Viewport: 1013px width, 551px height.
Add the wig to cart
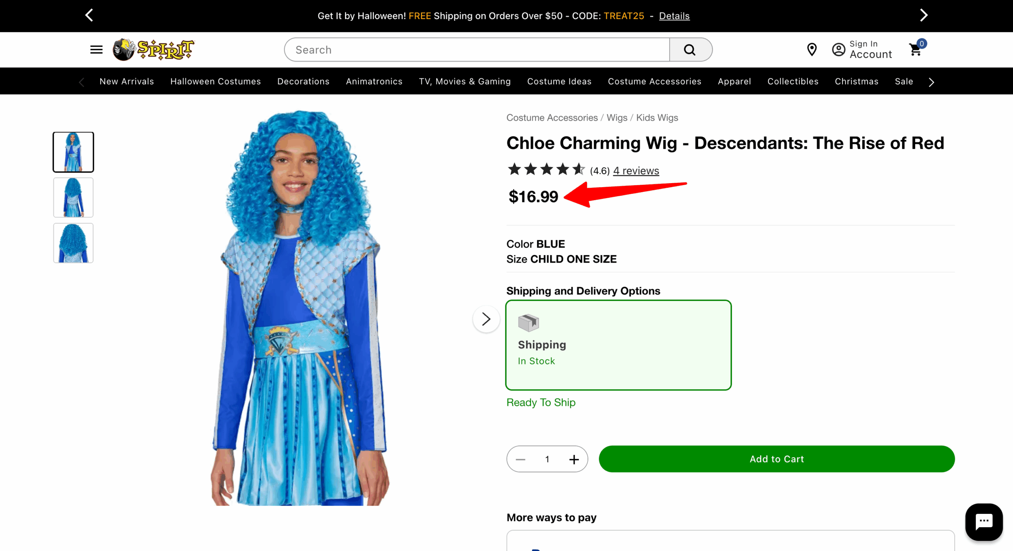click(x=776, y=459)
